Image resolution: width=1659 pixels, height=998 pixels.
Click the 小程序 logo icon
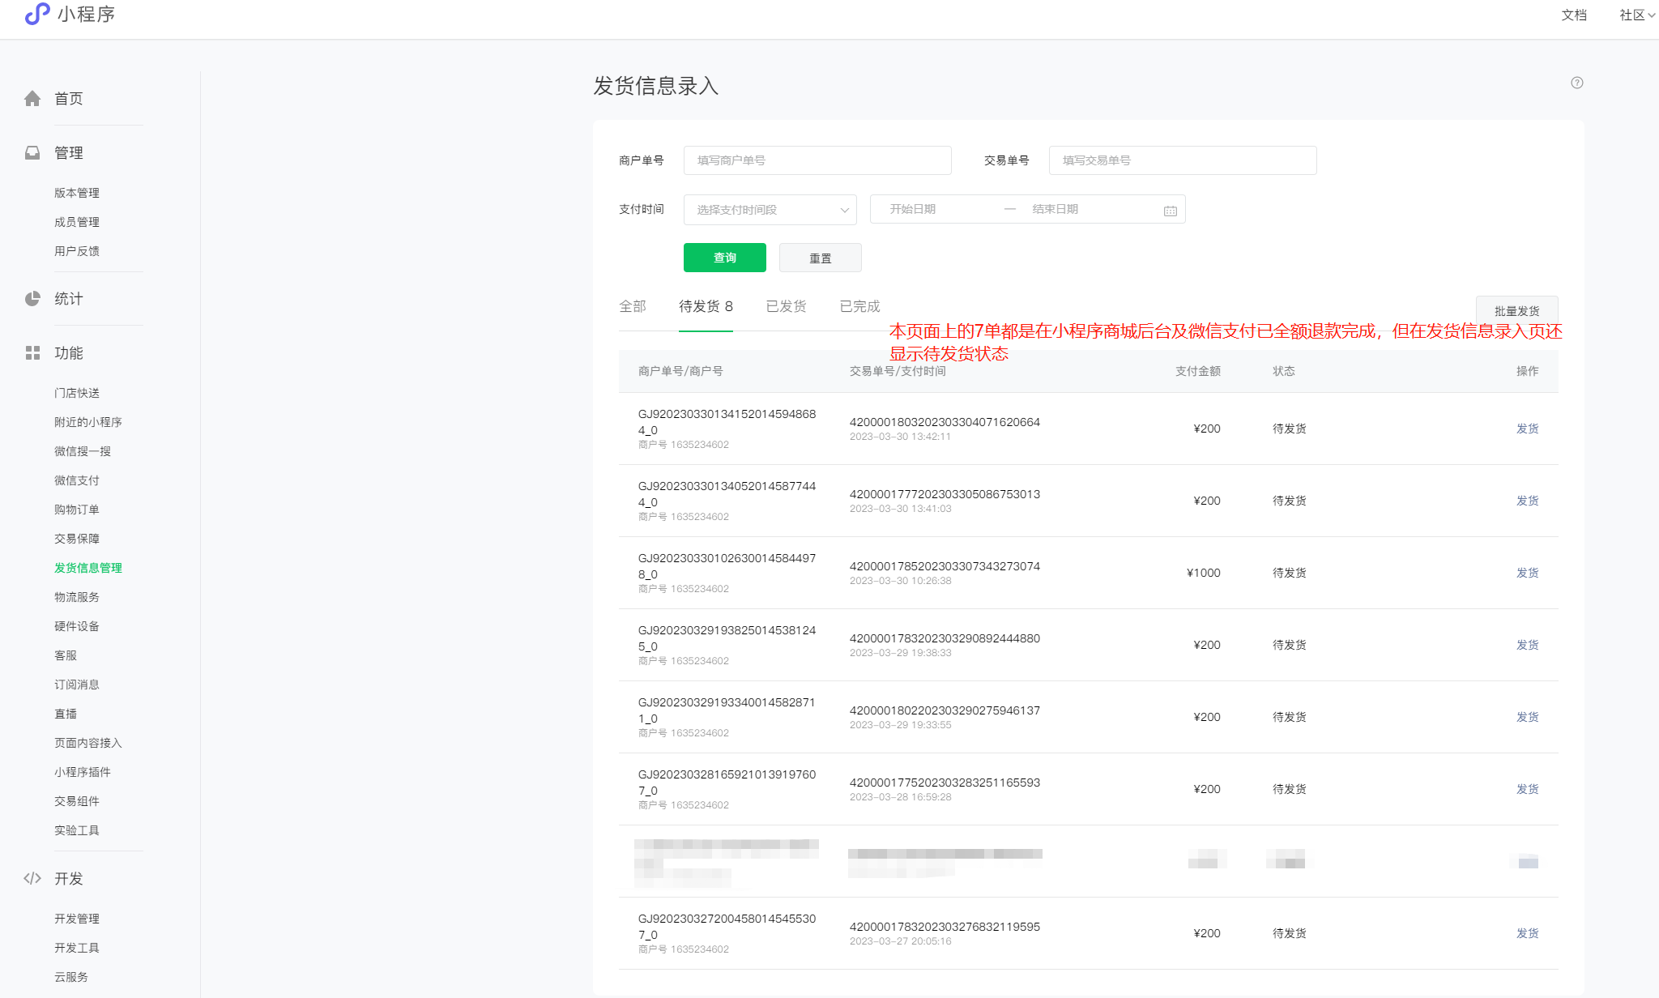(37, 14)
